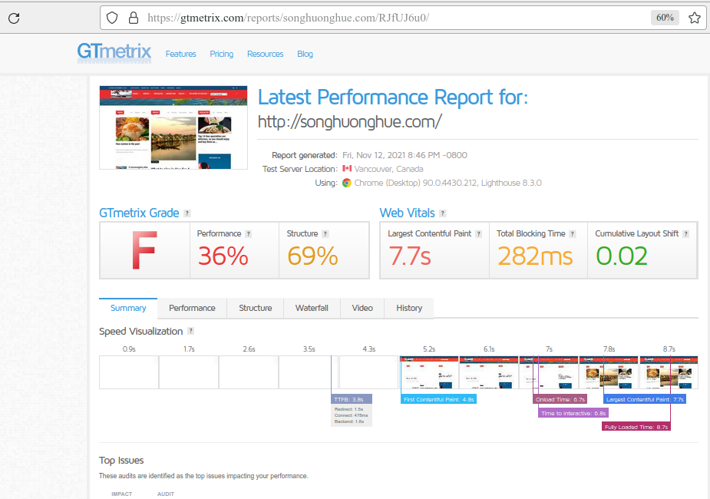
Task: Open the Speed Visualization help icon
Action: tap(190, 331)
